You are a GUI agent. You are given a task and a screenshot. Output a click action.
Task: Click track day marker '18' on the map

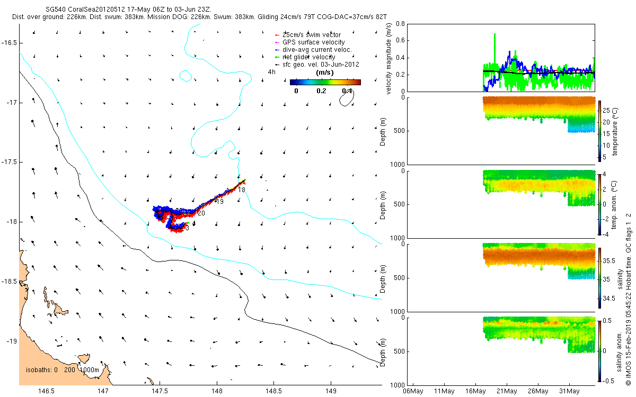click(x=242, y=190)
